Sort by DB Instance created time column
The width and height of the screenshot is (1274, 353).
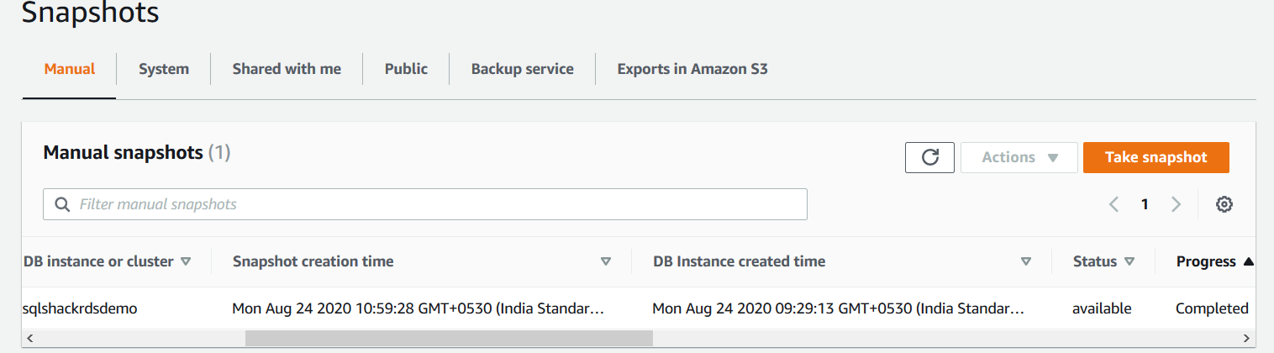point(1025,261)
